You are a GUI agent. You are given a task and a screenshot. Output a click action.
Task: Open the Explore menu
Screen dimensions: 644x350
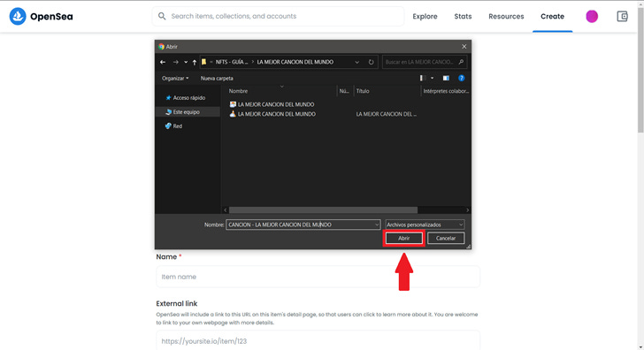point(425,17)
